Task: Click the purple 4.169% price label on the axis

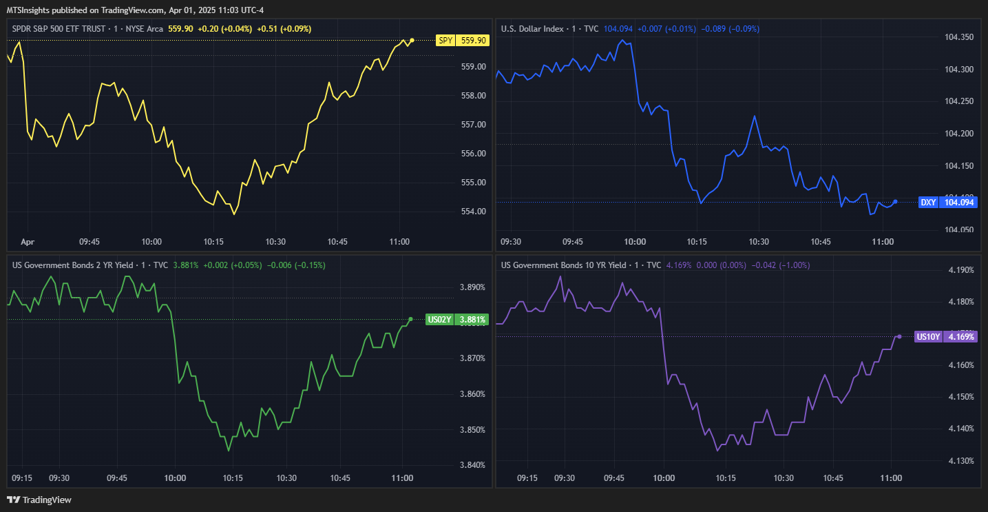Action: [961, 336]
